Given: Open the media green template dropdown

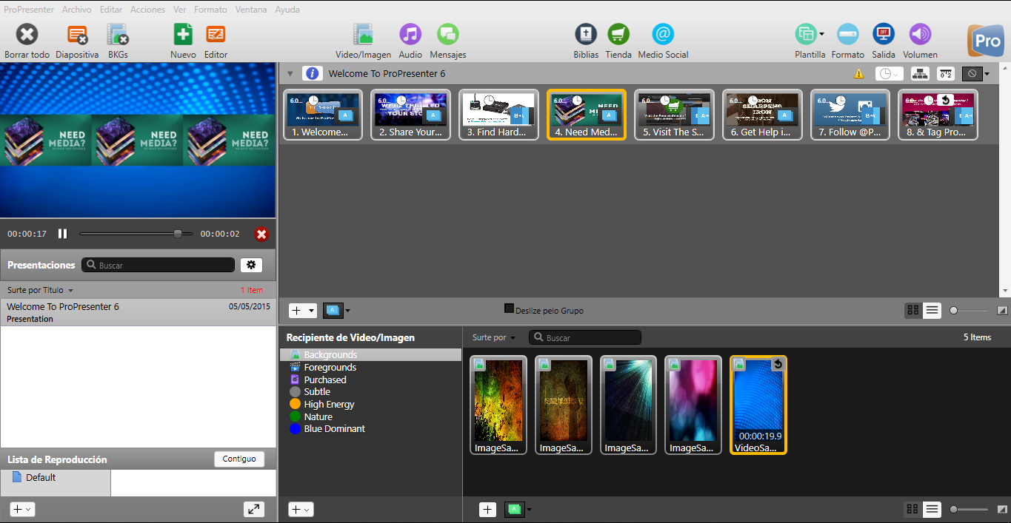Looking at the screenshot, I should point(518,509).
